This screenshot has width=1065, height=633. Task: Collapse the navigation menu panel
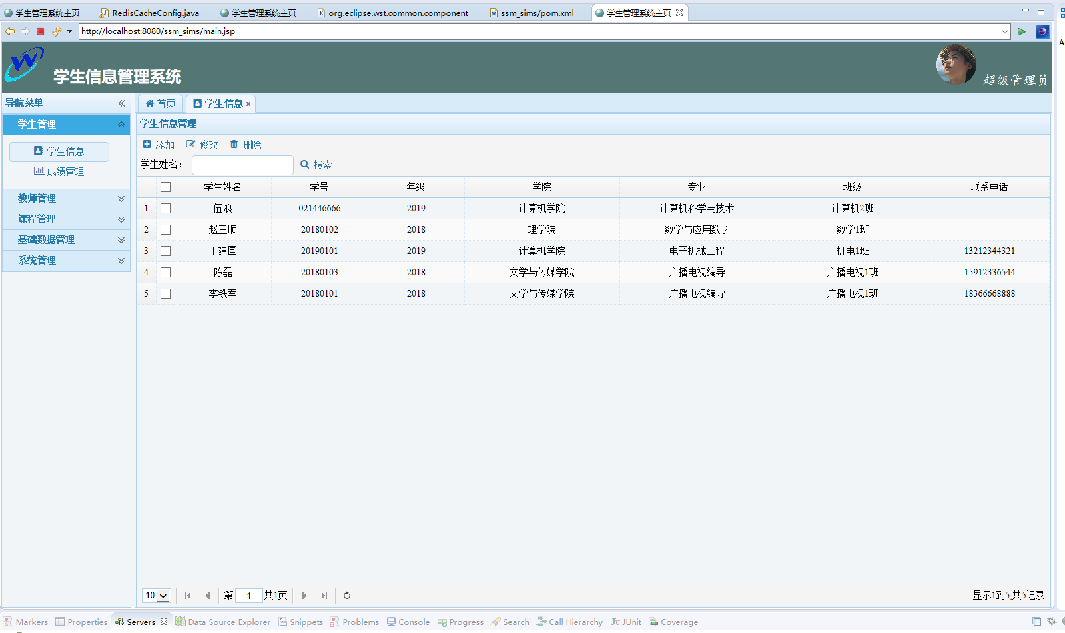tap(121, 103)
